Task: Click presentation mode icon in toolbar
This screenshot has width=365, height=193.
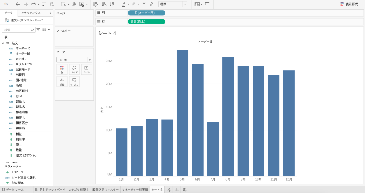Action: click(x=207, y=4)
